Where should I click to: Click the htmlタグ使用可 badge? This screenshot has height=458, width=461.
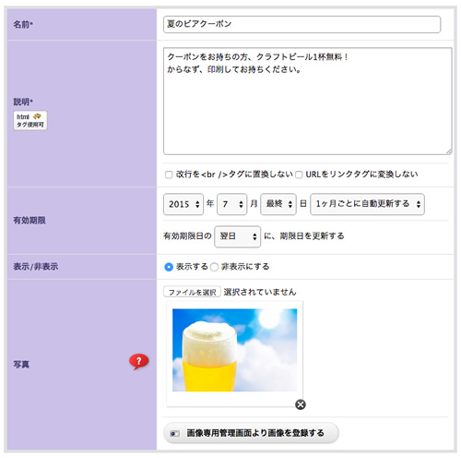coord(30,120)
